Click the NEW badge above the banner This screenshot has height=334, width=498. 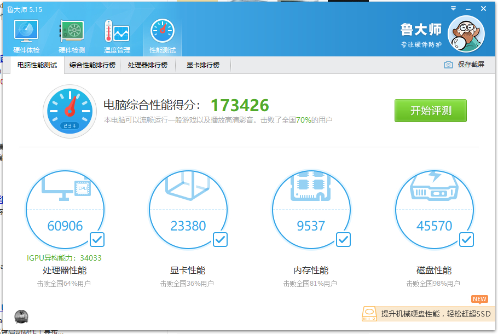coord(479,300)
